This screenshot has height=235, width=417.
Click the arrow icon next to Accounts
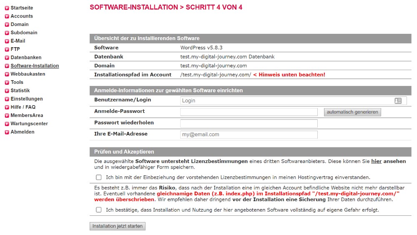click(7, 16)
